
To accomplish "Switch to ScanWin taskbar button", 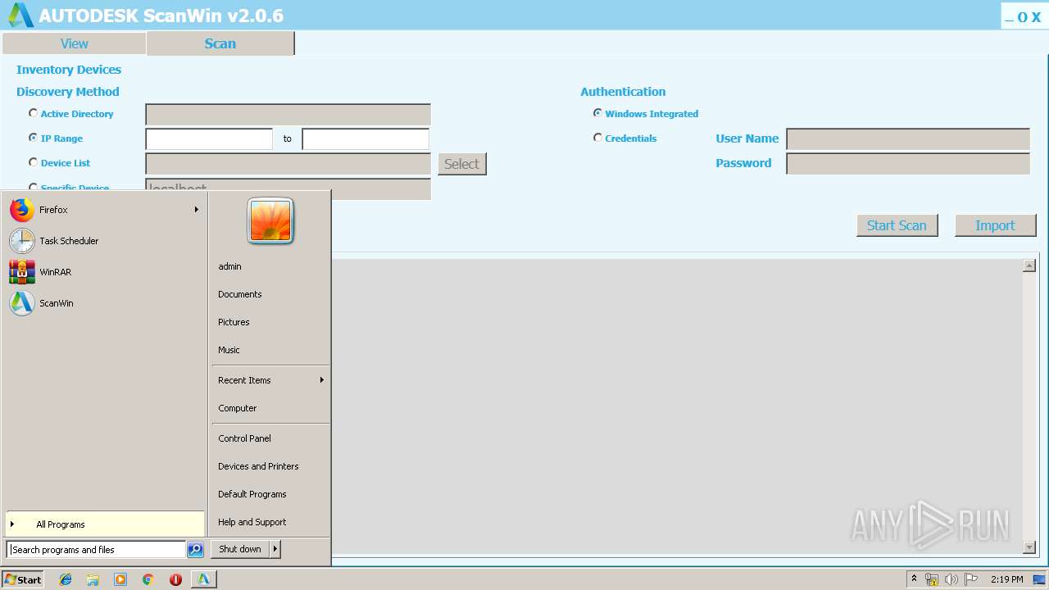I will click(x=203, y=579).
